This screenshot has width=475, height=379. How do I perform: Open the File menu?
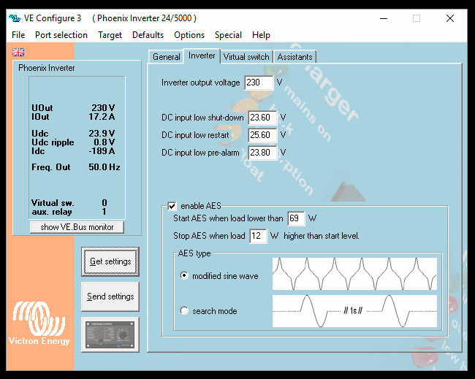pyautogui.click(x=18, y=34)
